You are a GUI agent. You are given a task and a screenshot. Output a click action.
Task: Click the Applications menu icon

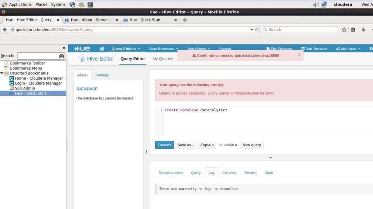[4, 4]
